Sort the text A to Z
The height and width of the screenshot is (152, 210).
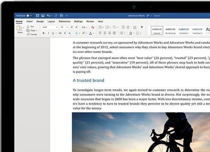point(135,27)
